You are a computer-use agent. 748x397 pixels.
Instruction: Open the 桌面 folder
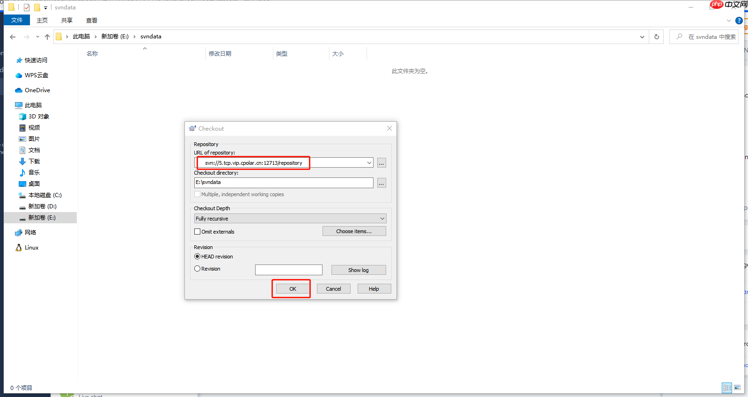point(34,184)
